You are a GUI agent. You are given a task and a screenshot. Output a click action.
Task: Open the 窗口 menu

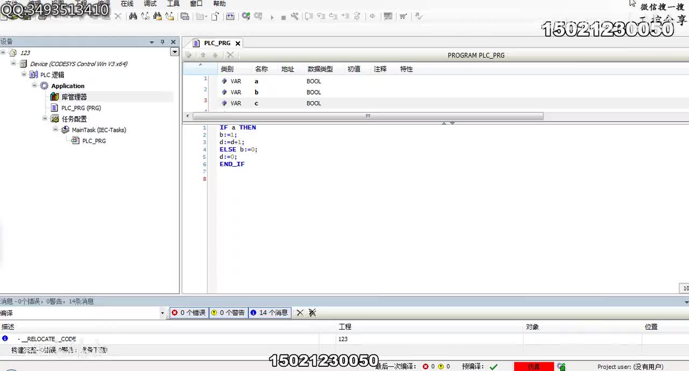pos(196,3)
